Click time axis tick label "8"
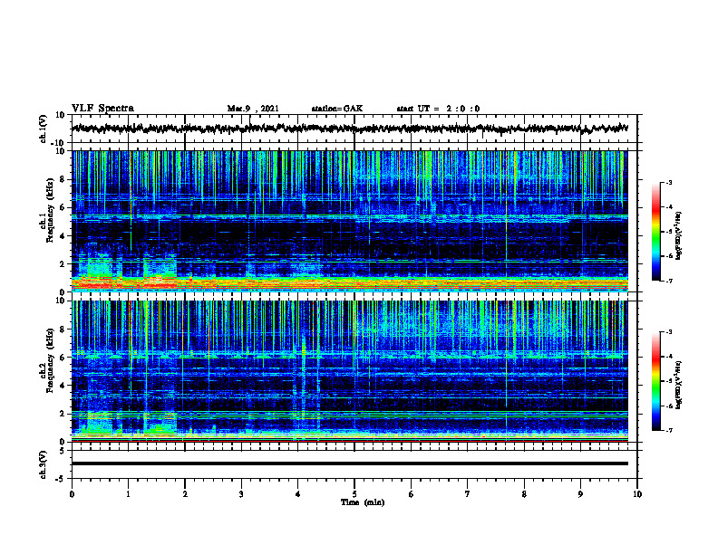This screenshot has width=718, height=554. [x=524, y=494]
